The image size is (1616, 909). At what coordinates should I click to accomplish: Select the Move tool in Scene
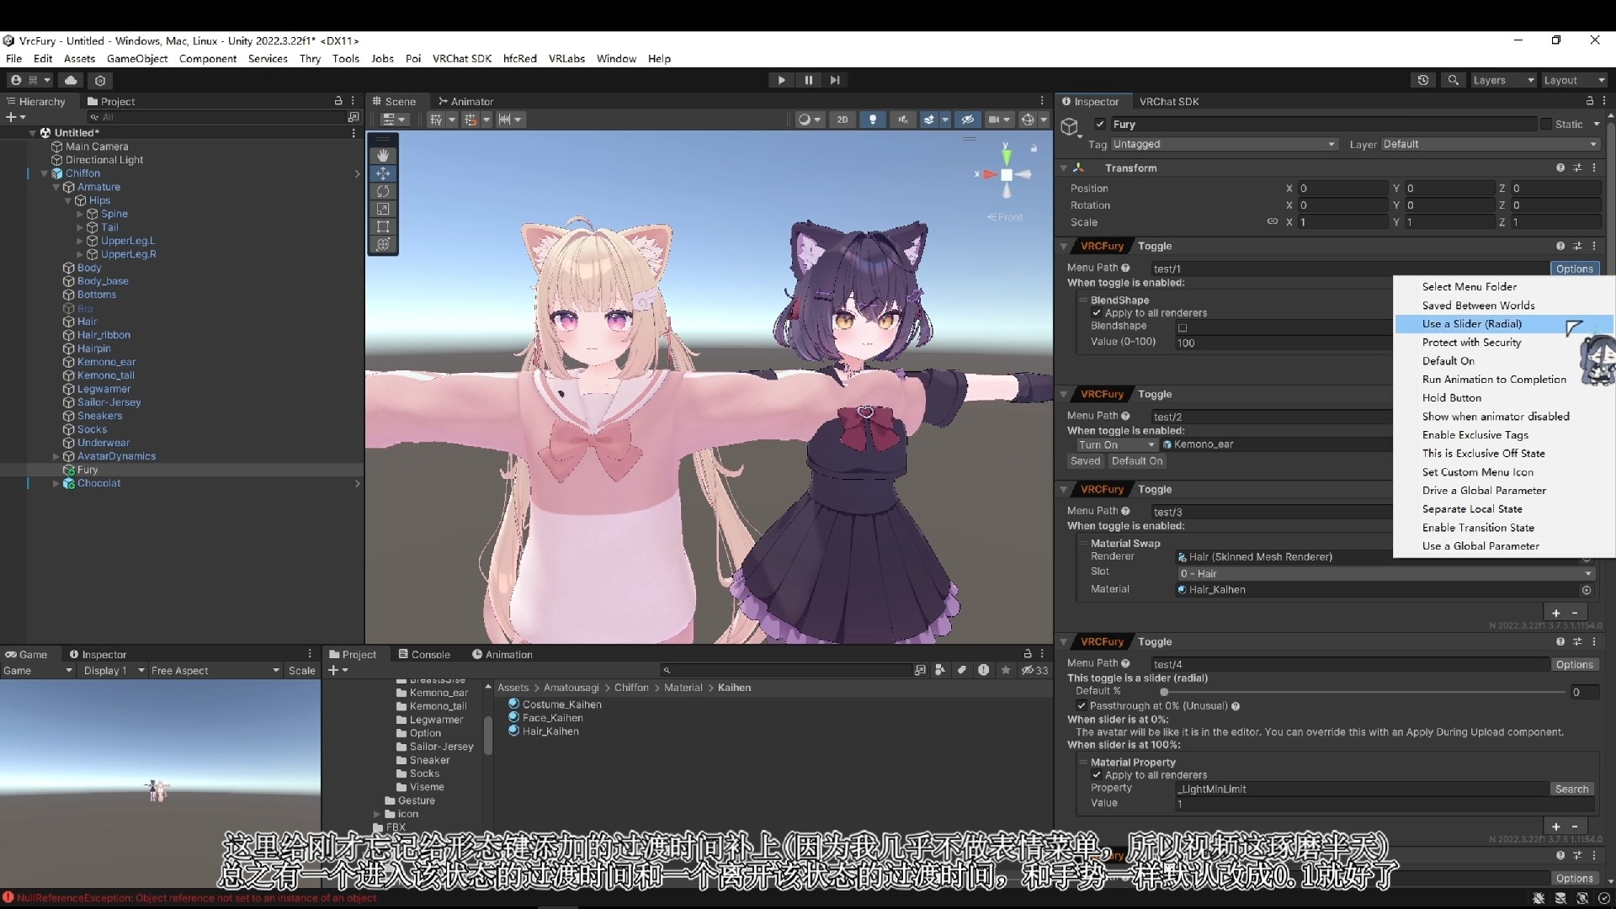[x=383, y=173]
